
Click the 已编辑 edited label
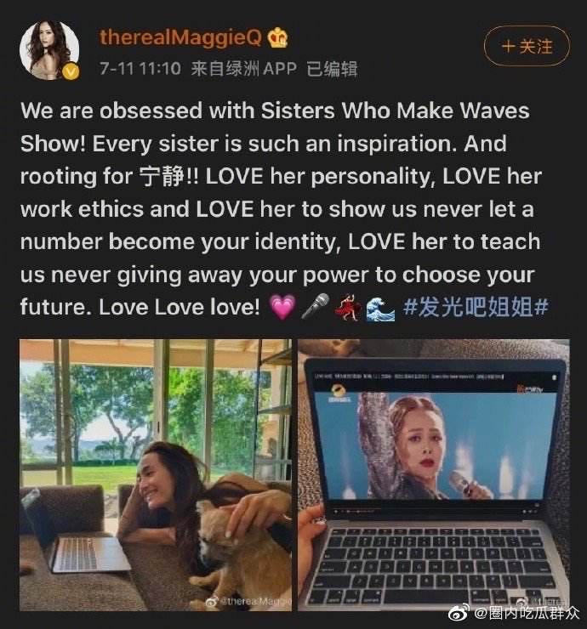[x=332, y=69]
